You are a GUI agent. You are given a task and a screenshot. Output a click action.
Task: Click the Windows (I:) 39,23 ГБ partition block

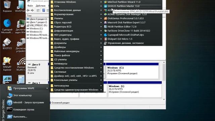pos(134,89)
